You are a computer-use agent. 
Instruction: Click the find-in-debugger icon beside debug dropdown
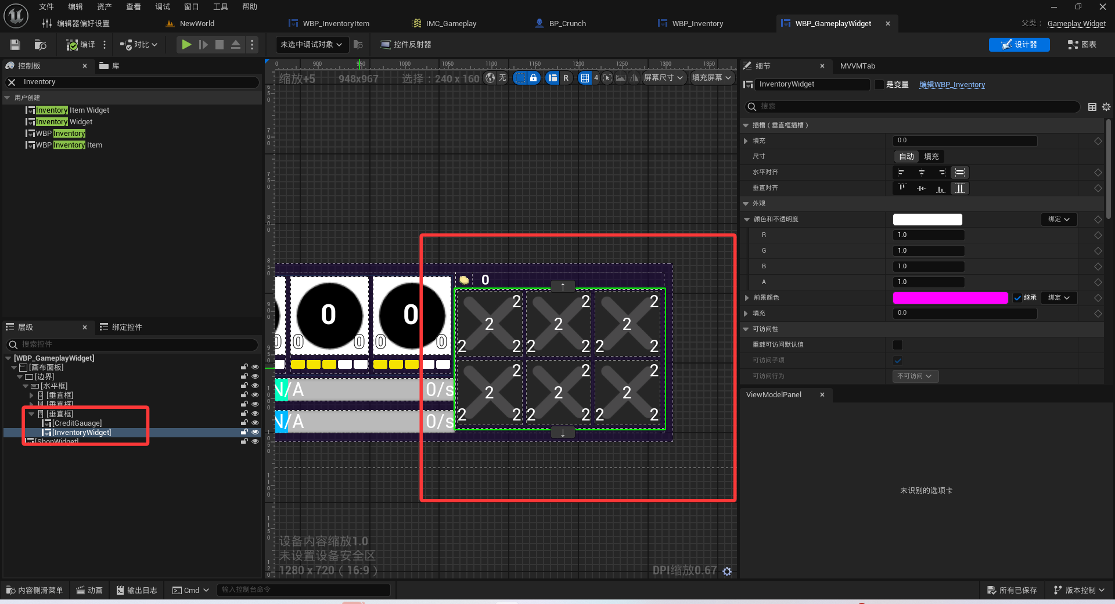click(358, 45)
